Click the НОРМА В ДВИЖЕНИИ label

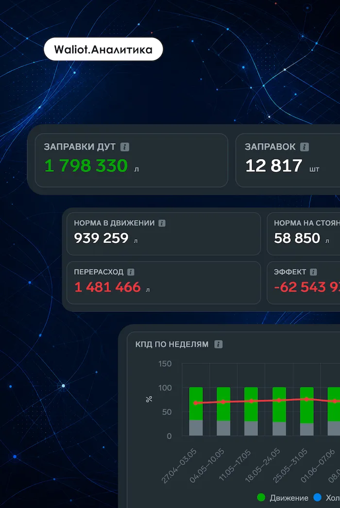pyautogui.click(x=114, y=223)
